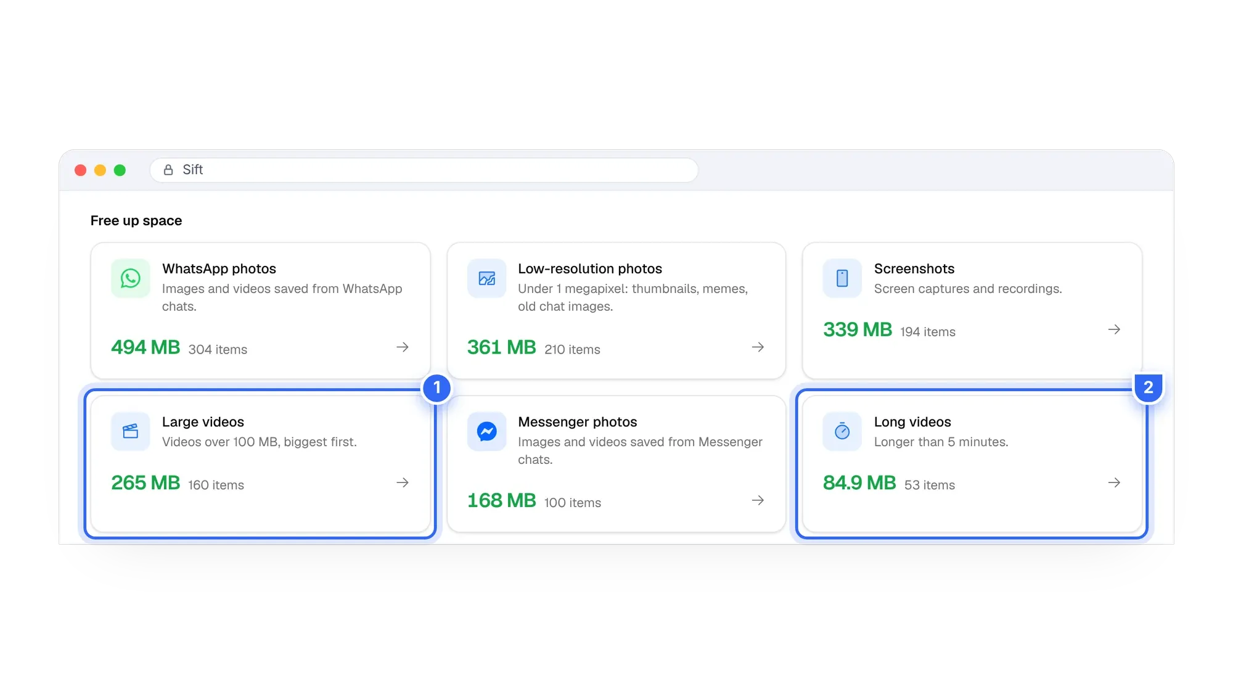Click the Sift address bar field
Viewport: 1233px width, 694px height.
[424, 170]
